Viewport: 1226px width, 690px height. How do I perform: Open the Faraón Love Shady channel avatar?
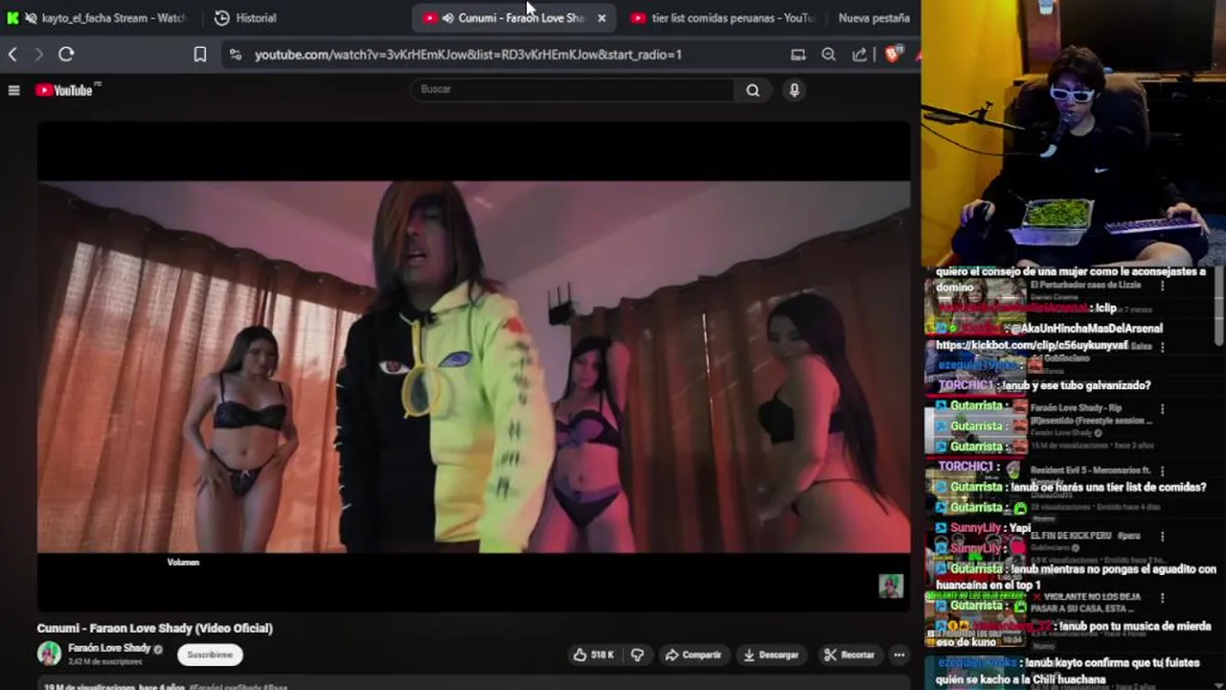(49, 654)
